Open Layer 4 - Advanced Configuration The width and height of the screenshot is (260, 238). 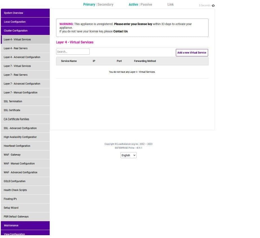[x=25, y=57]
